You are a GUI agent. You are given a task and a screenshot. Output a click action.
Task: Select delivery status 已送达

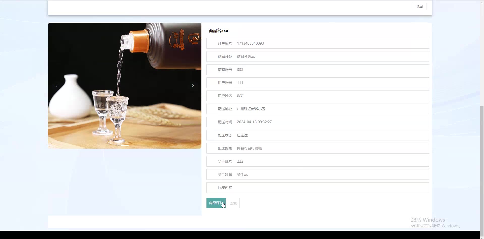point(242,135)
